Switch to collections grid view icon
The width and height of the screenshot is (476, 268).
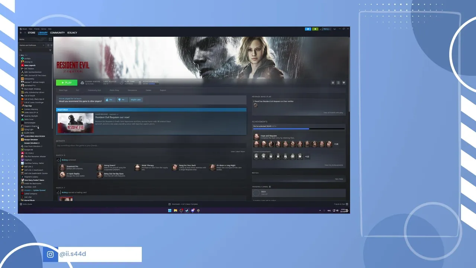click(x=50, y=39)
